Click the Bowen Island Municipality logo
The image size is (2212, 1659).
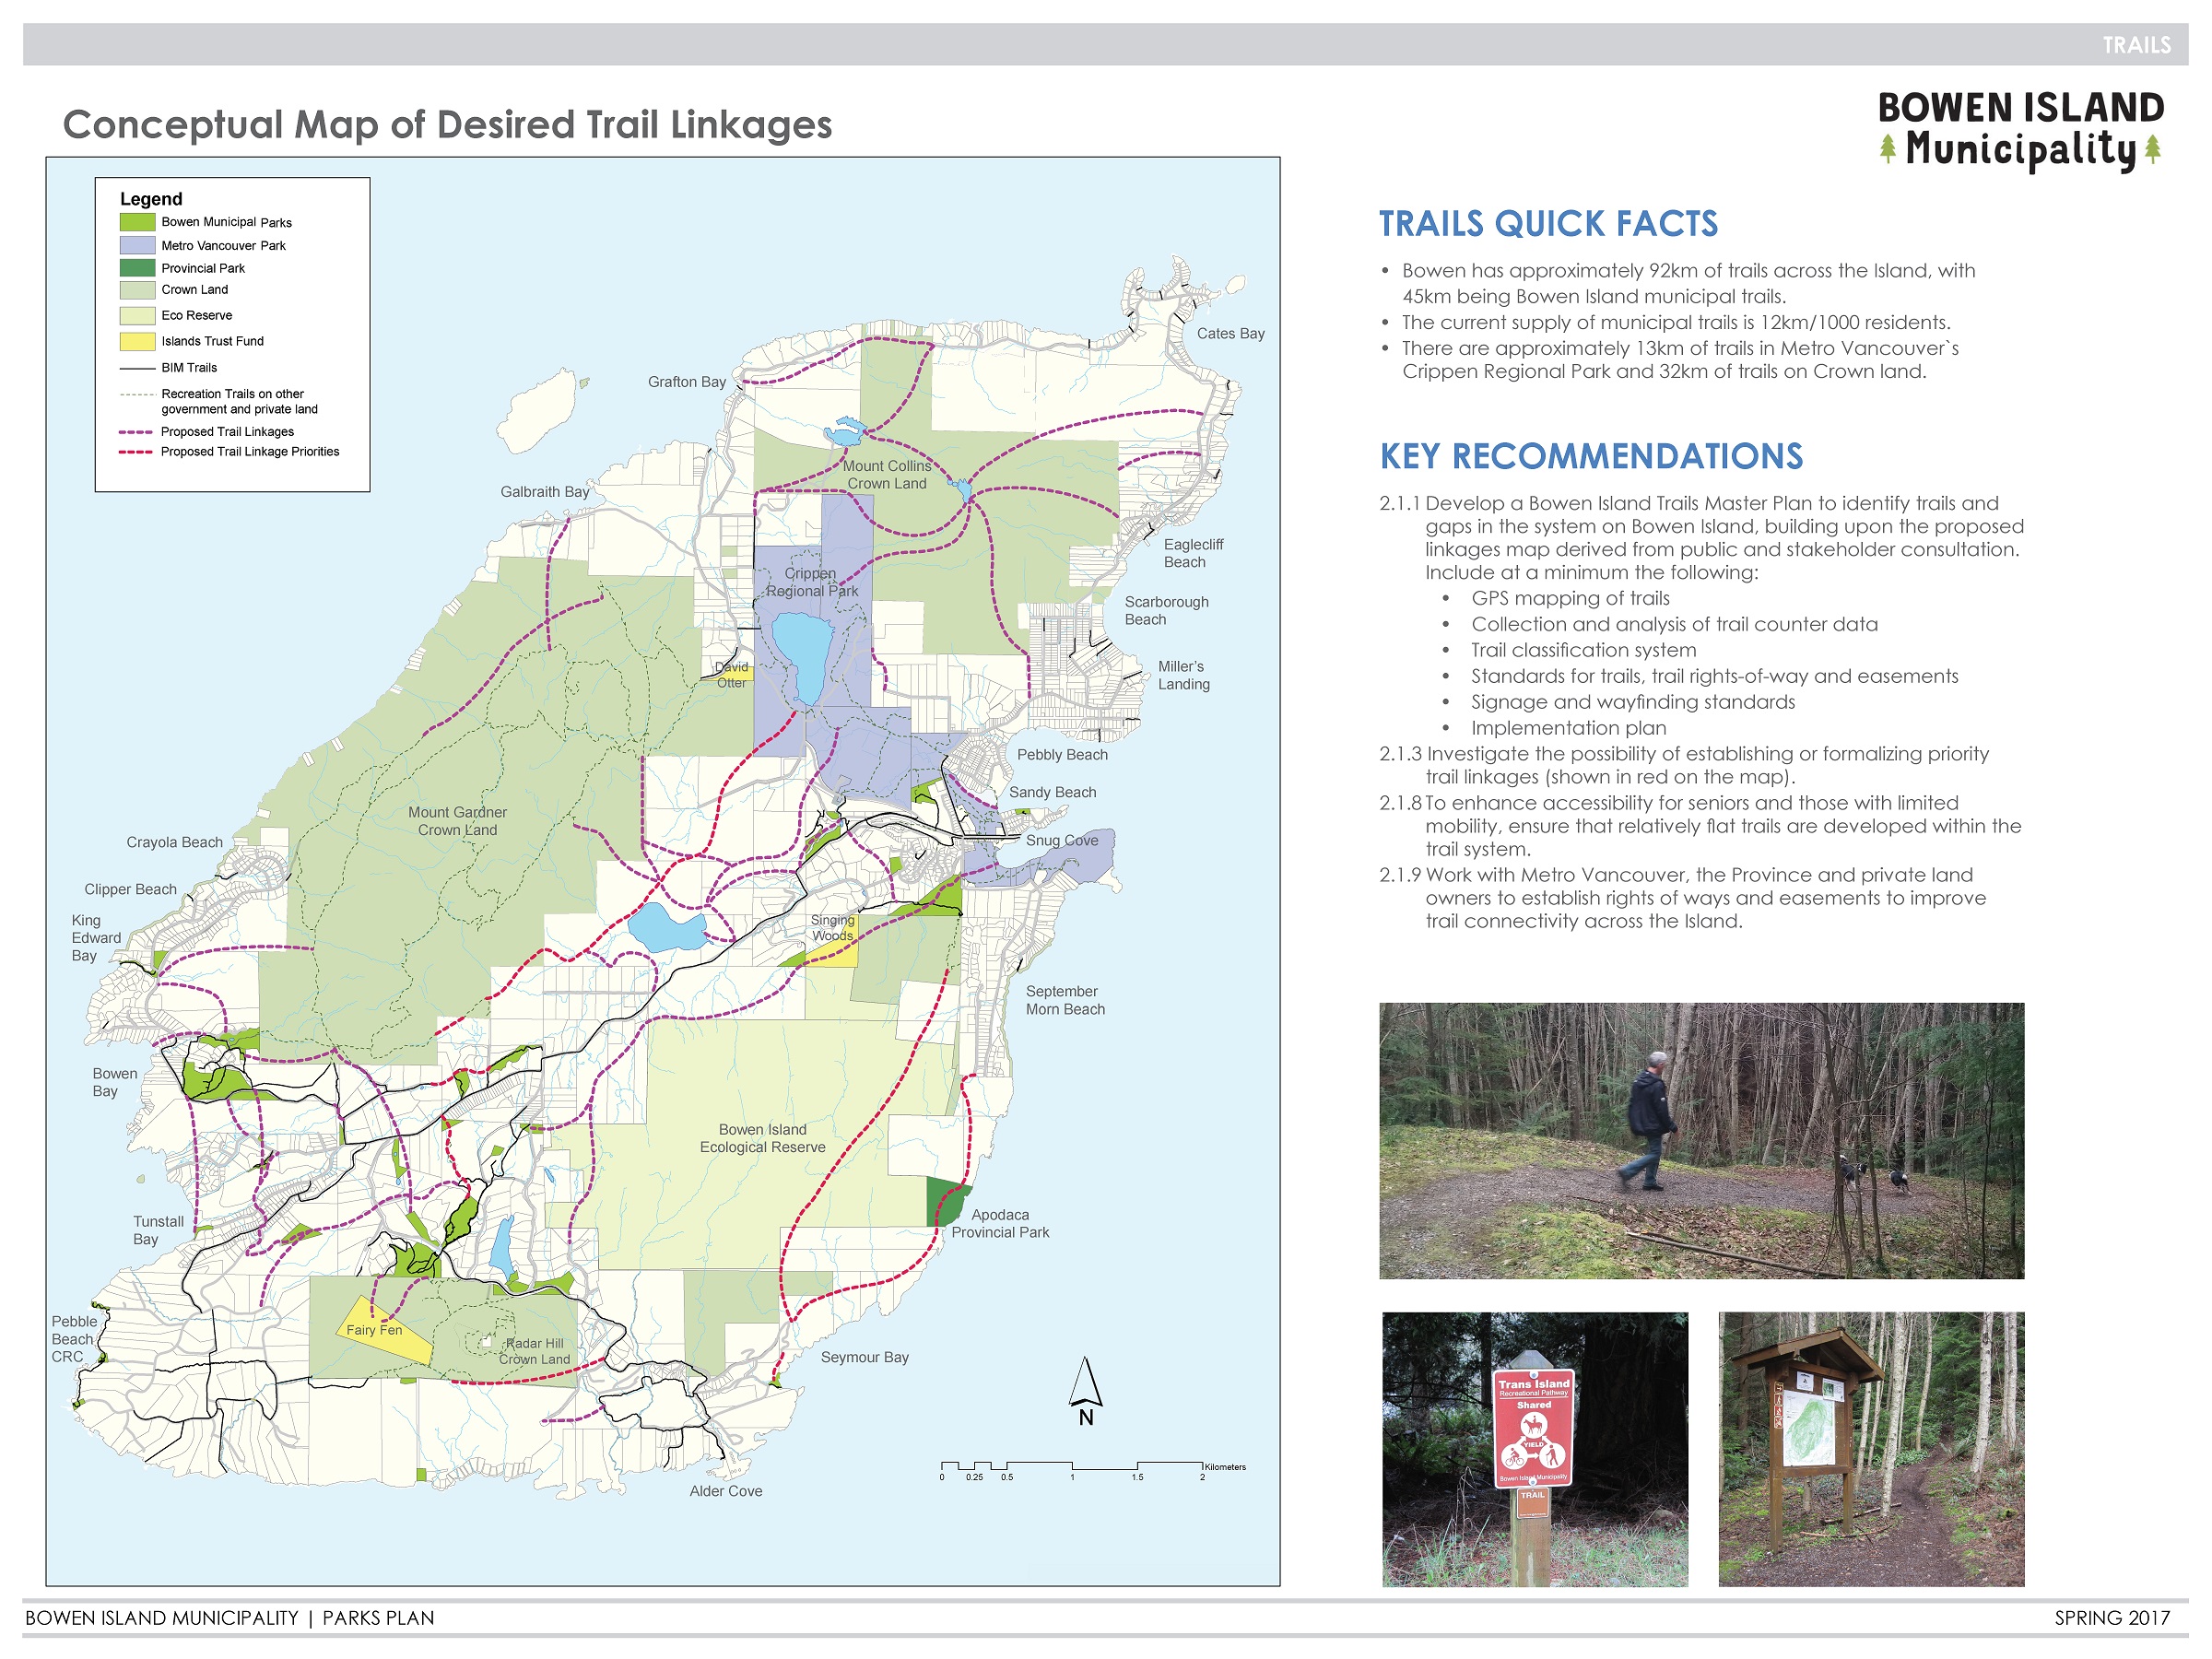(x=2020, y=131)
